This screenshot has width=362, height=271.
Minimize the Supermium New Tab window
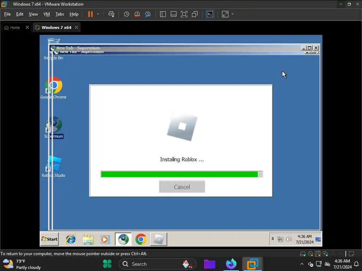tap(304, 48)
